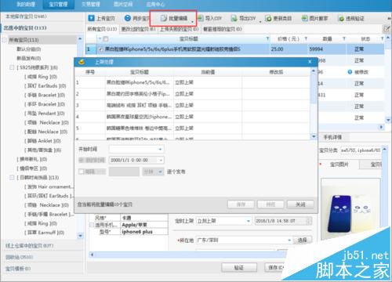Open the 定时上架 立刻上架 dropdown

click(249, 221)
